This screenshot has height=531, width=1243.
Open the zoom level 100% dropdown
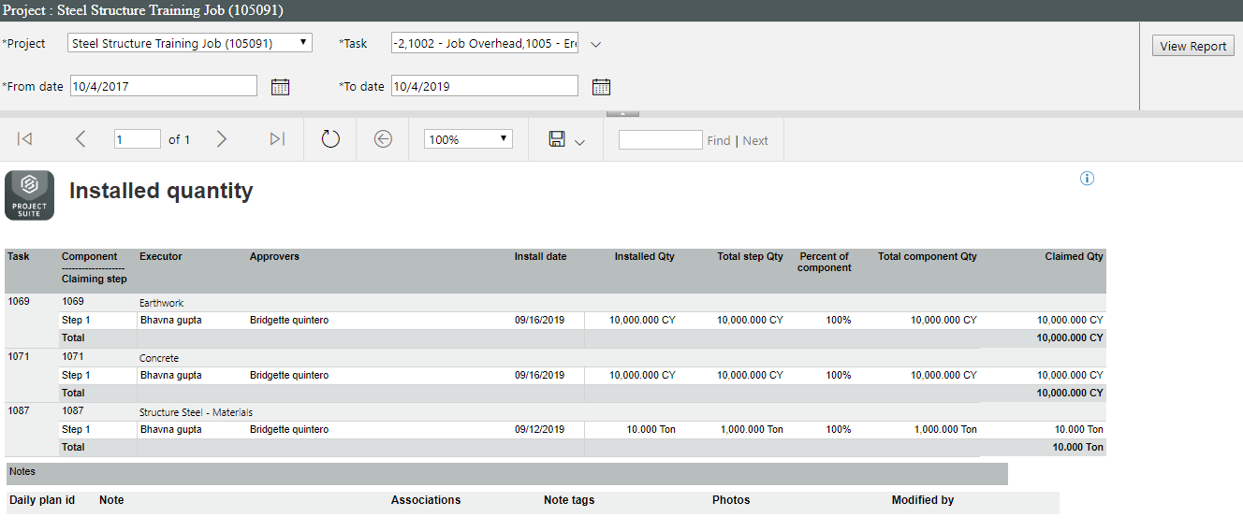(468, 139)
